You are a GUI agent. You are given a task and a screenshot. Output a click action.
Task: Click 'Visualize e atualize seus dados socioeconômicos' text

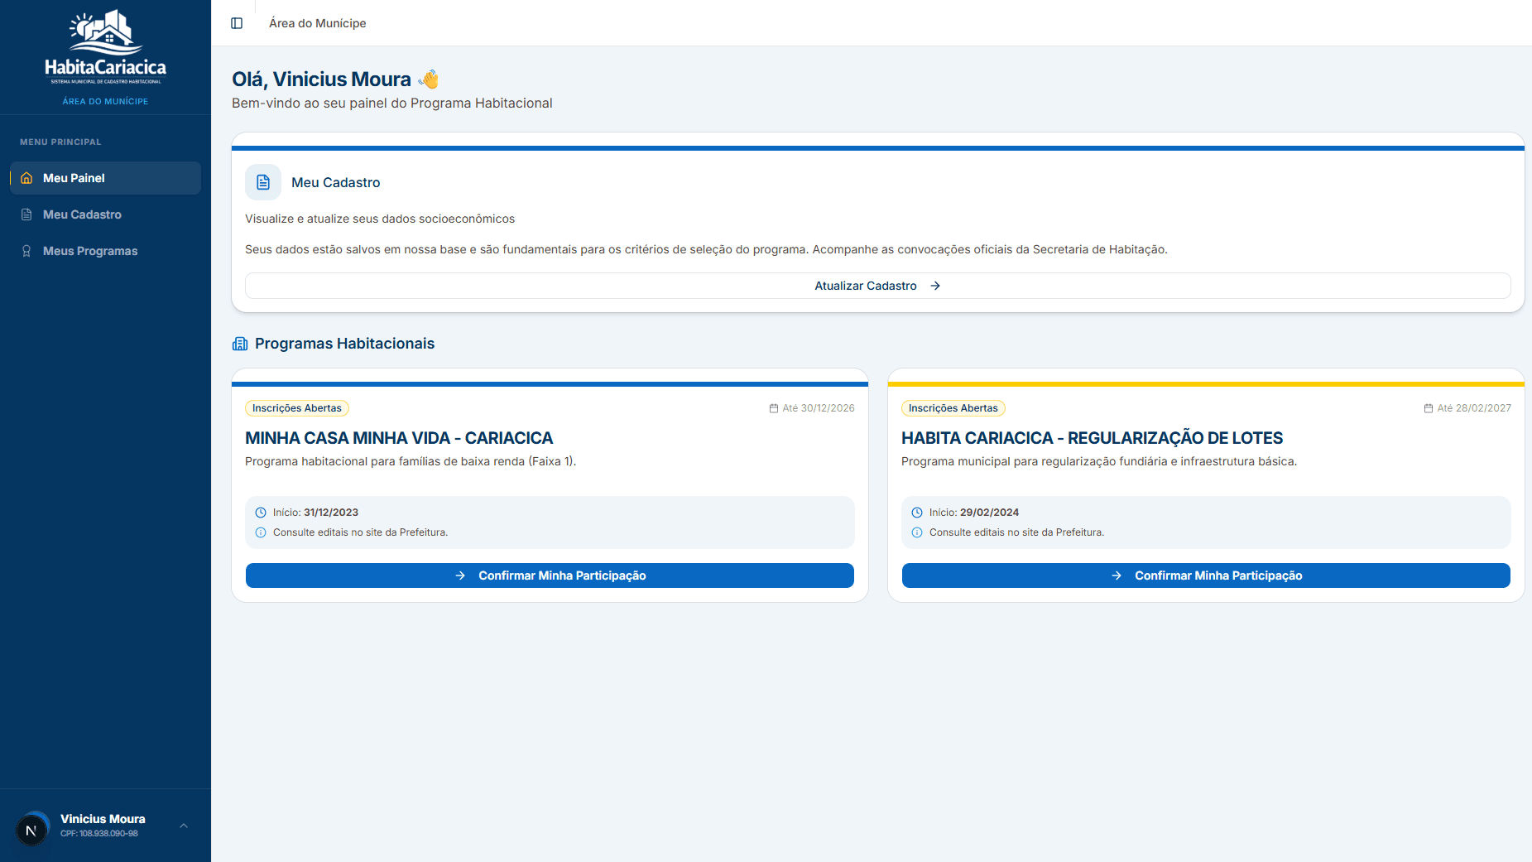380,219
